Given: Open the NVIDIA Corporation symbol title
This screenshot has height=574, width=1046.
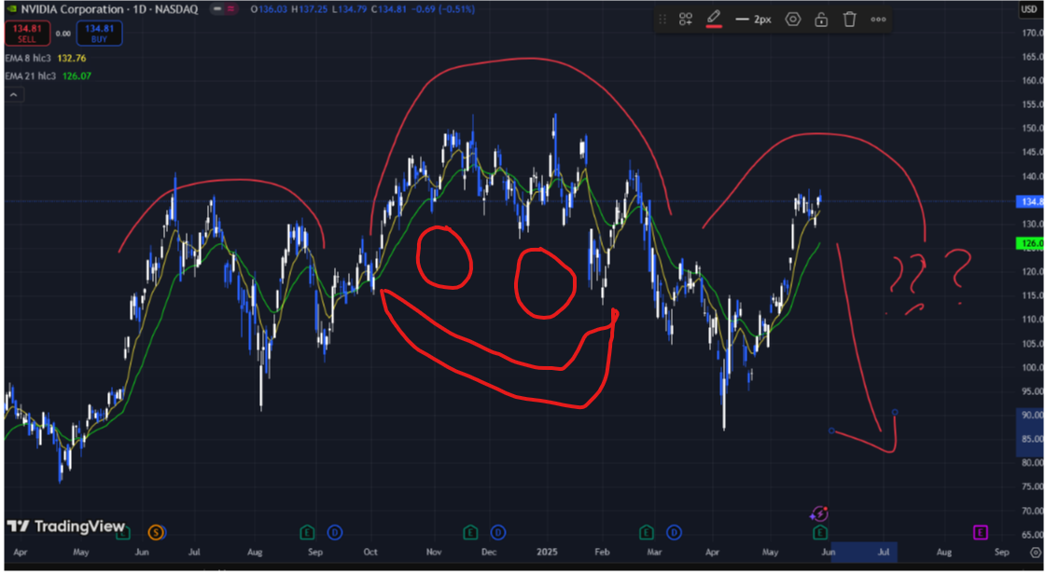Looking at the screenshot, I should coord(109,9).
